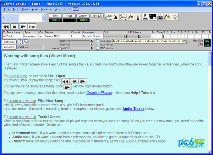Click Track 1 Vol slider
Image resolution: width=213 pixels, height=155 pixels.
115,36
